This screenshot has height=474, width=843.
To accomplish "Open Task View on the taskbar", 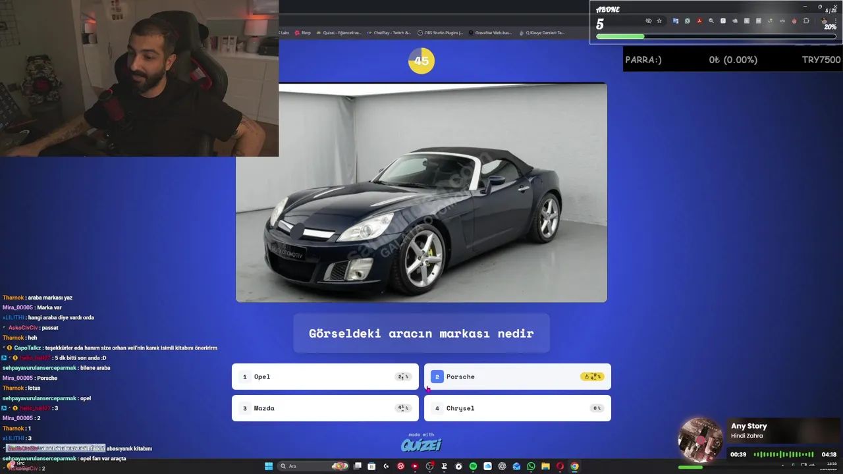I will click(x=358, y=466).
